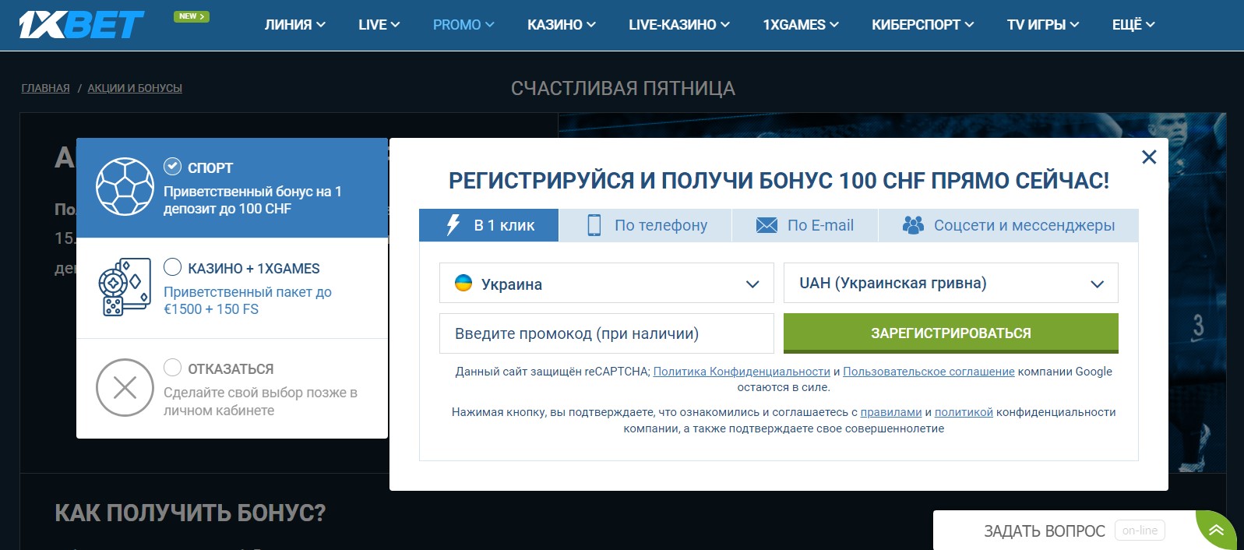
Task: Expand the КИБЕРСПОРТ menu
Action: 922,25
